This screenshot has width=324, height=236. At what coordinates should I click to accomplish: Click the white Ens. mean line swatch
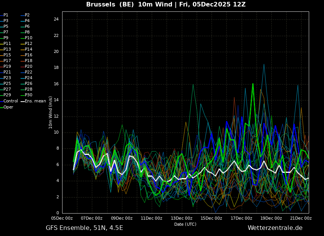[x=22, y=101]
